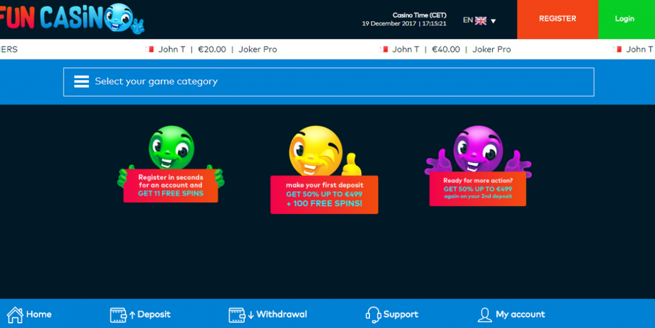
Task: Click the Withdrawal wallet icon
Action: (x=237, y=315)
